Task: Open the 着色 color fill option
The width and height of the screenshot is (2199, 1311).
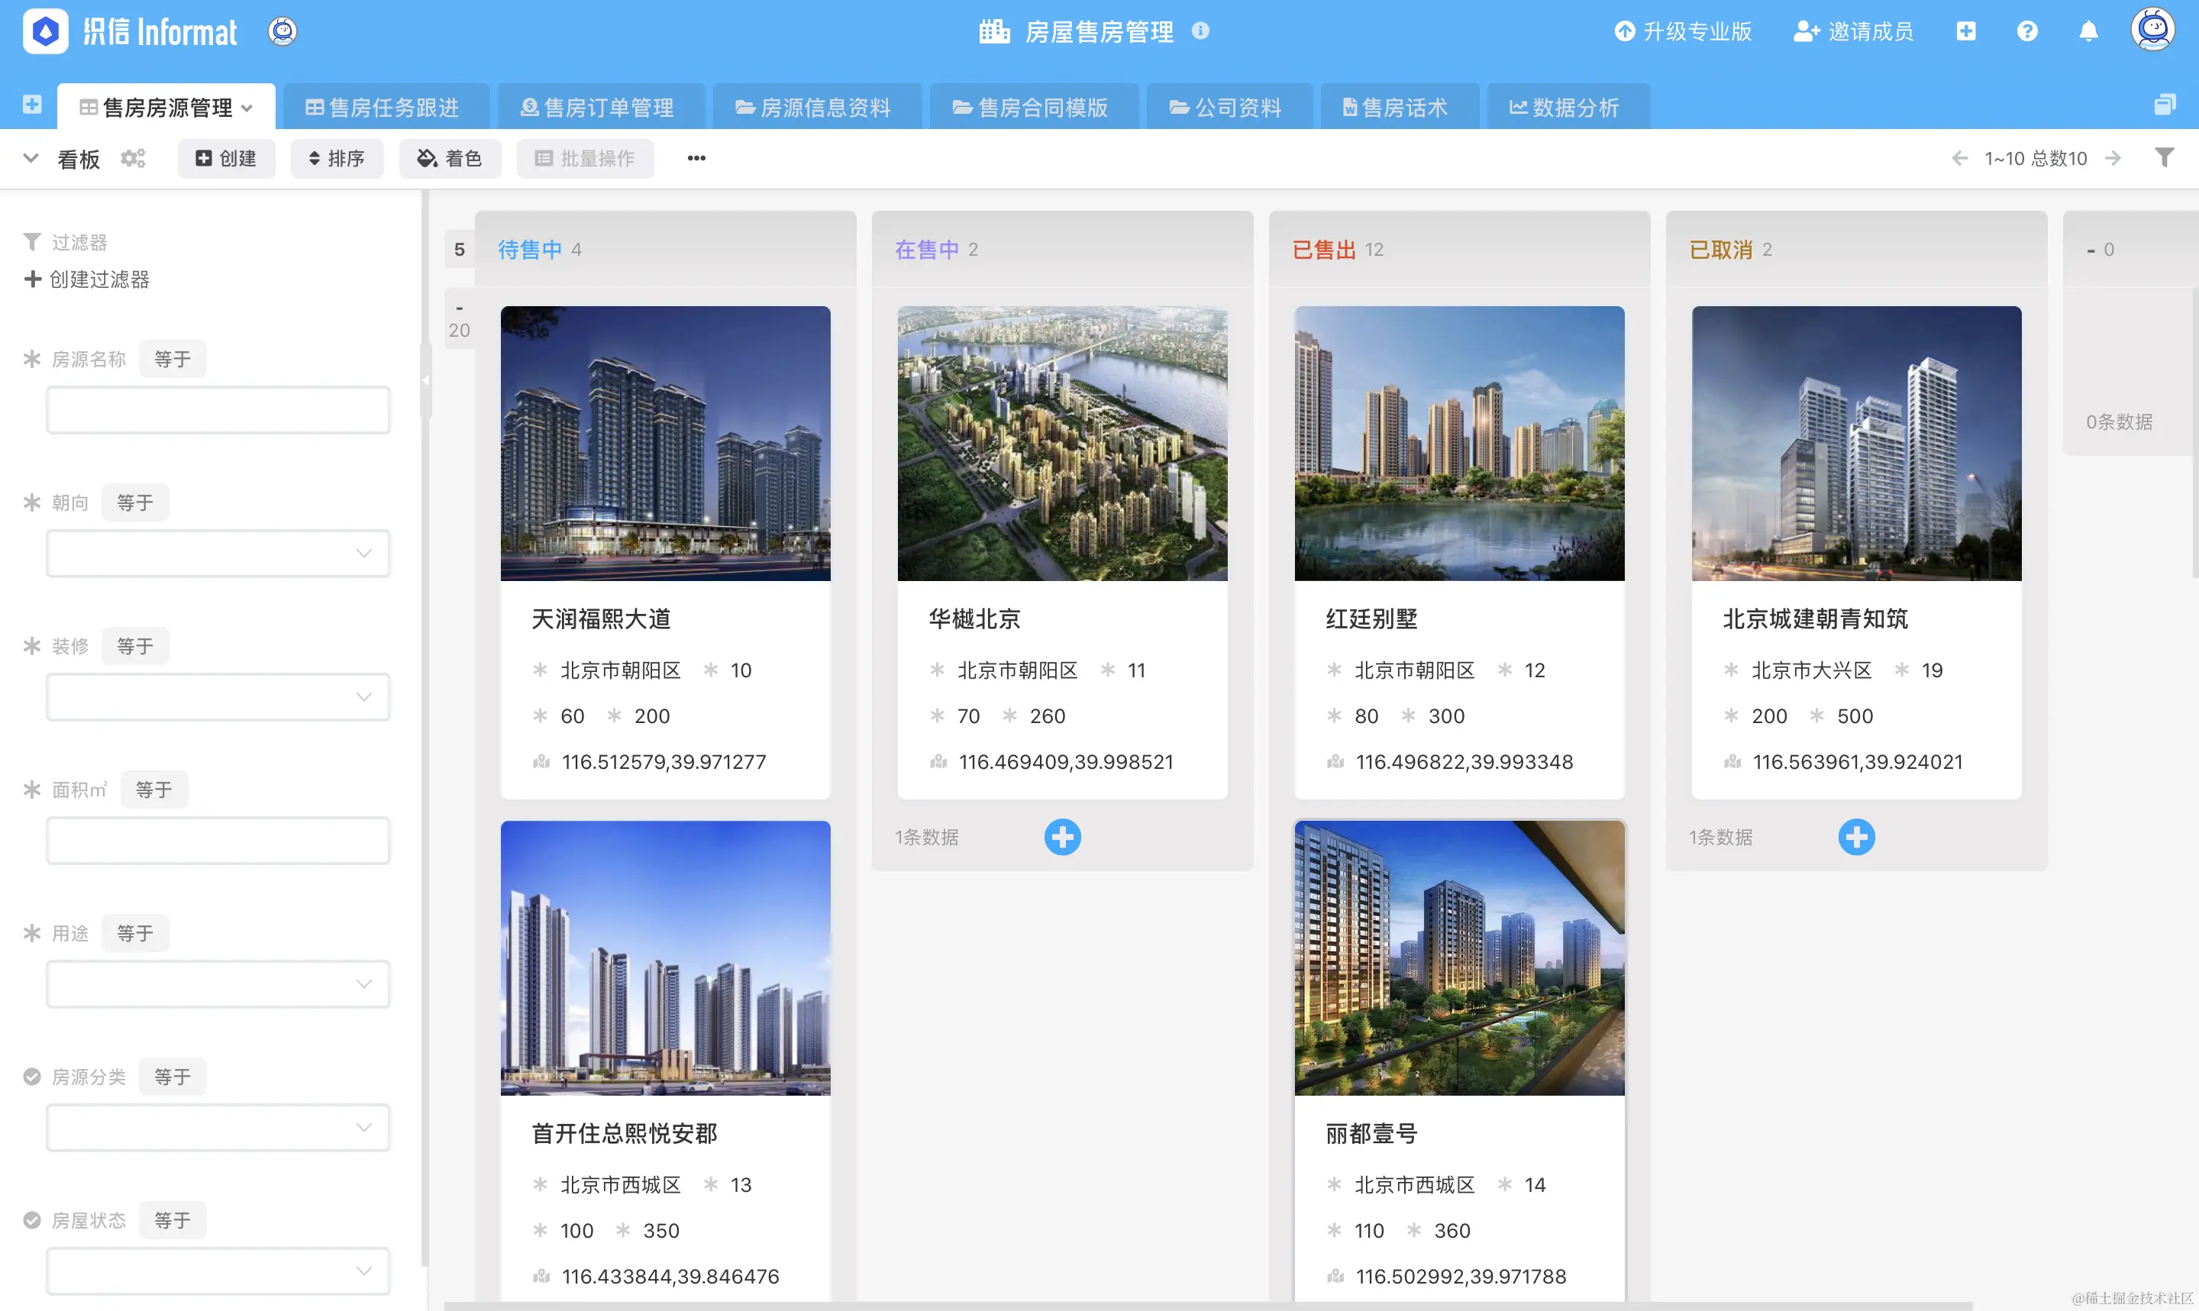Action: click(450, 158)
